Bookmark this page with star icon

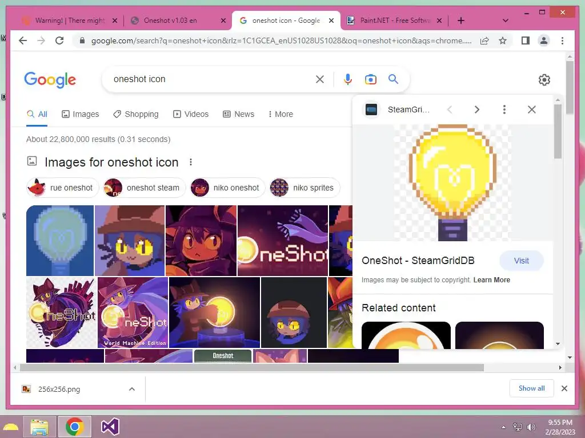pyautogui.click(x=503, y=40)
